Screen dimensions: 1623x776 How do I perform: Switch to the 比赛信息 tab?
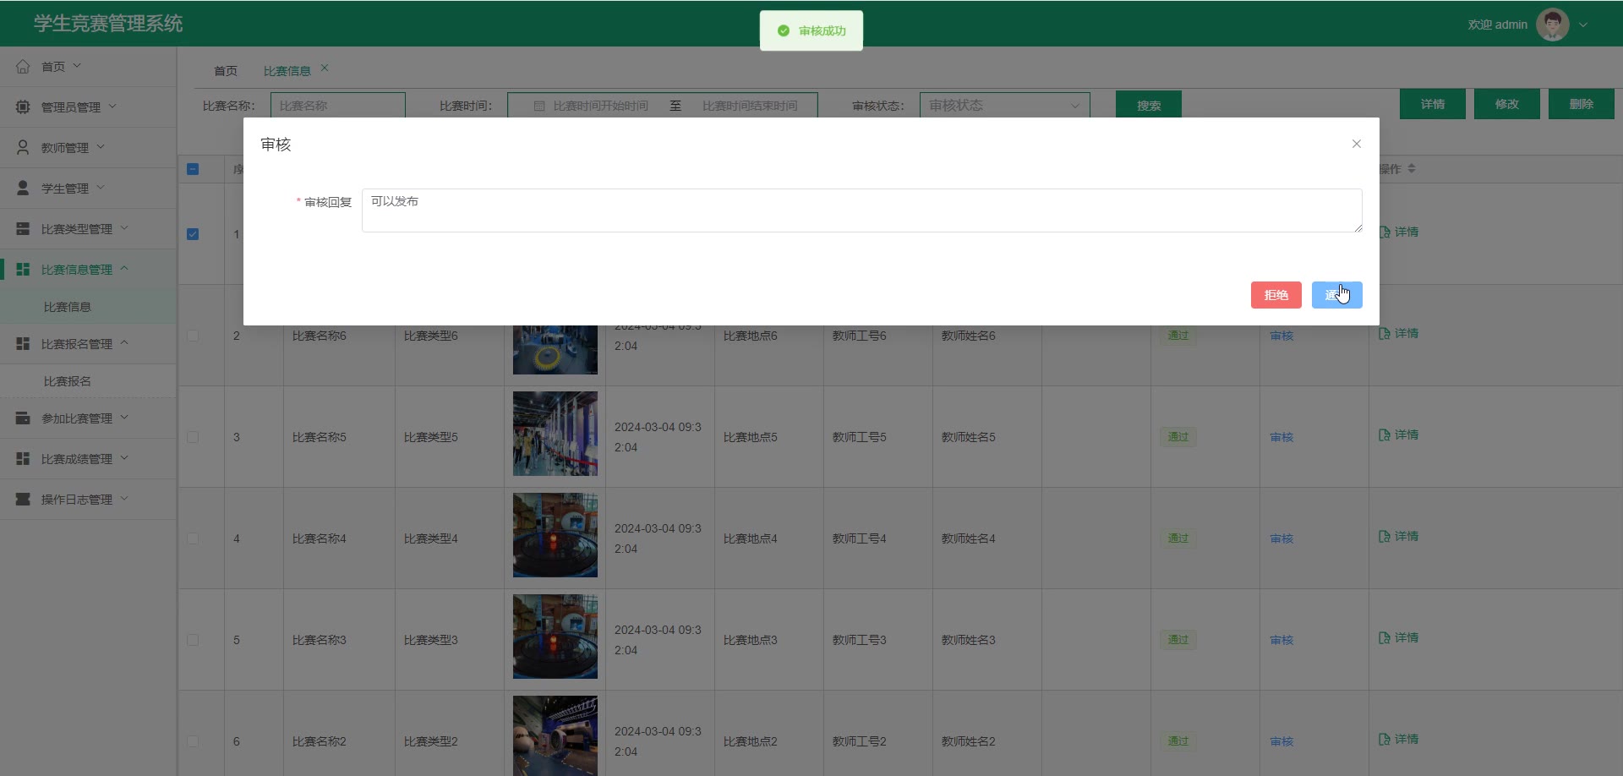click(x=287, y=71)
